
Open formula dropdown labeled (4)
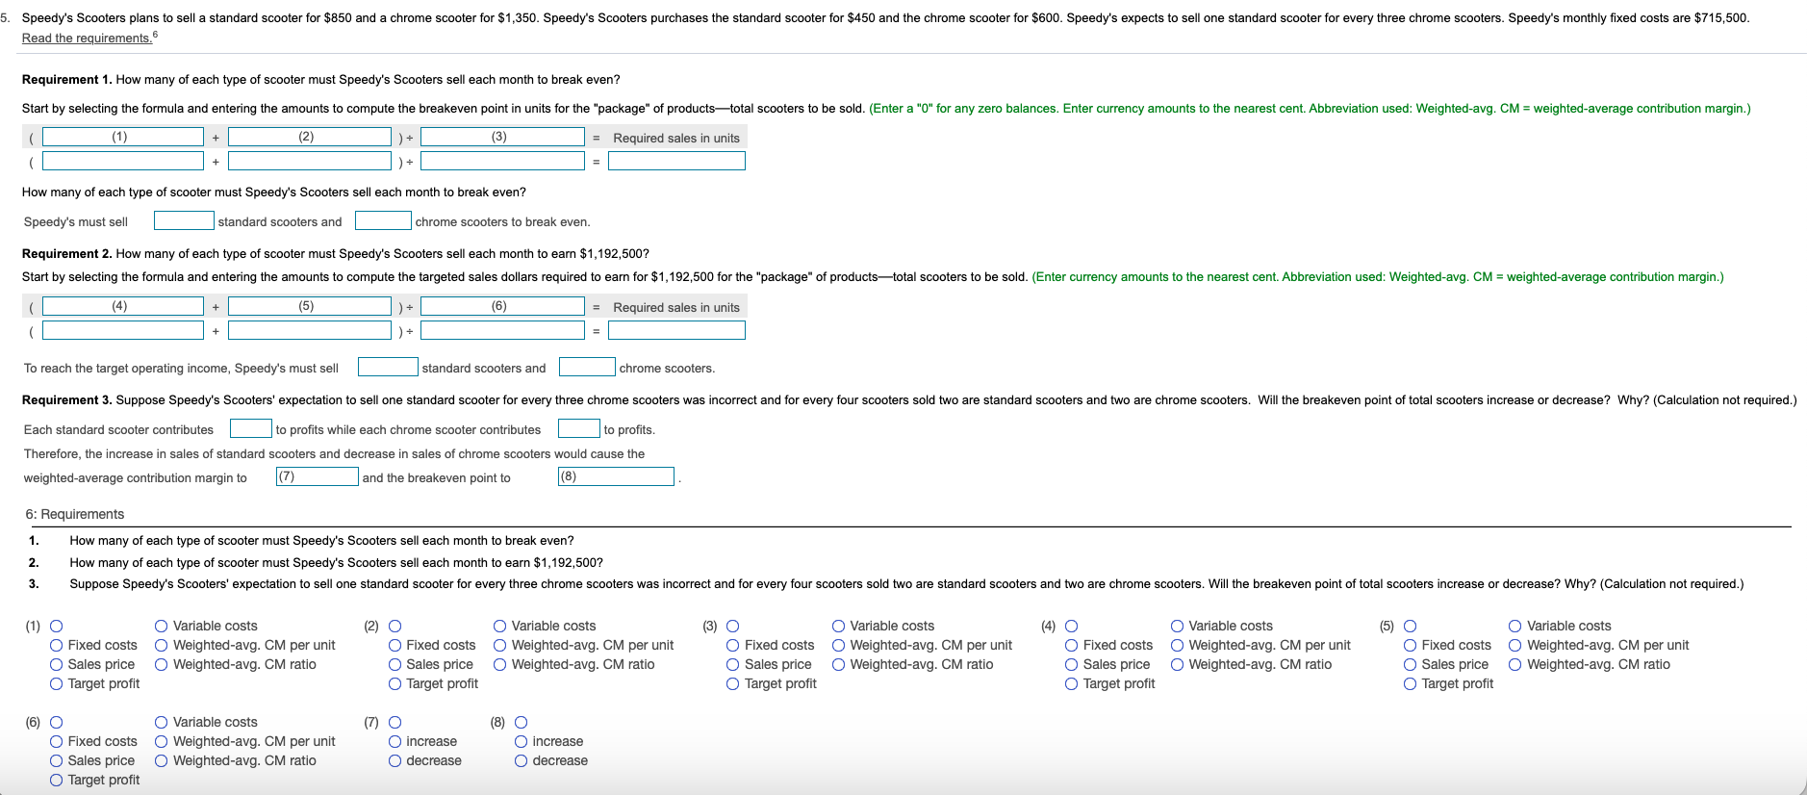tap(123, 306)
